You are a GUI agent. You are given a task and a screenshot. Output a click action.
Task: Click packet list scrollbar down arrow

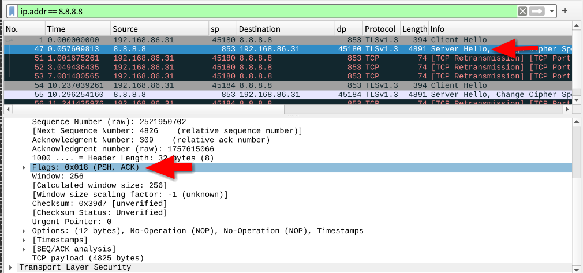click(x=577, y=101)
